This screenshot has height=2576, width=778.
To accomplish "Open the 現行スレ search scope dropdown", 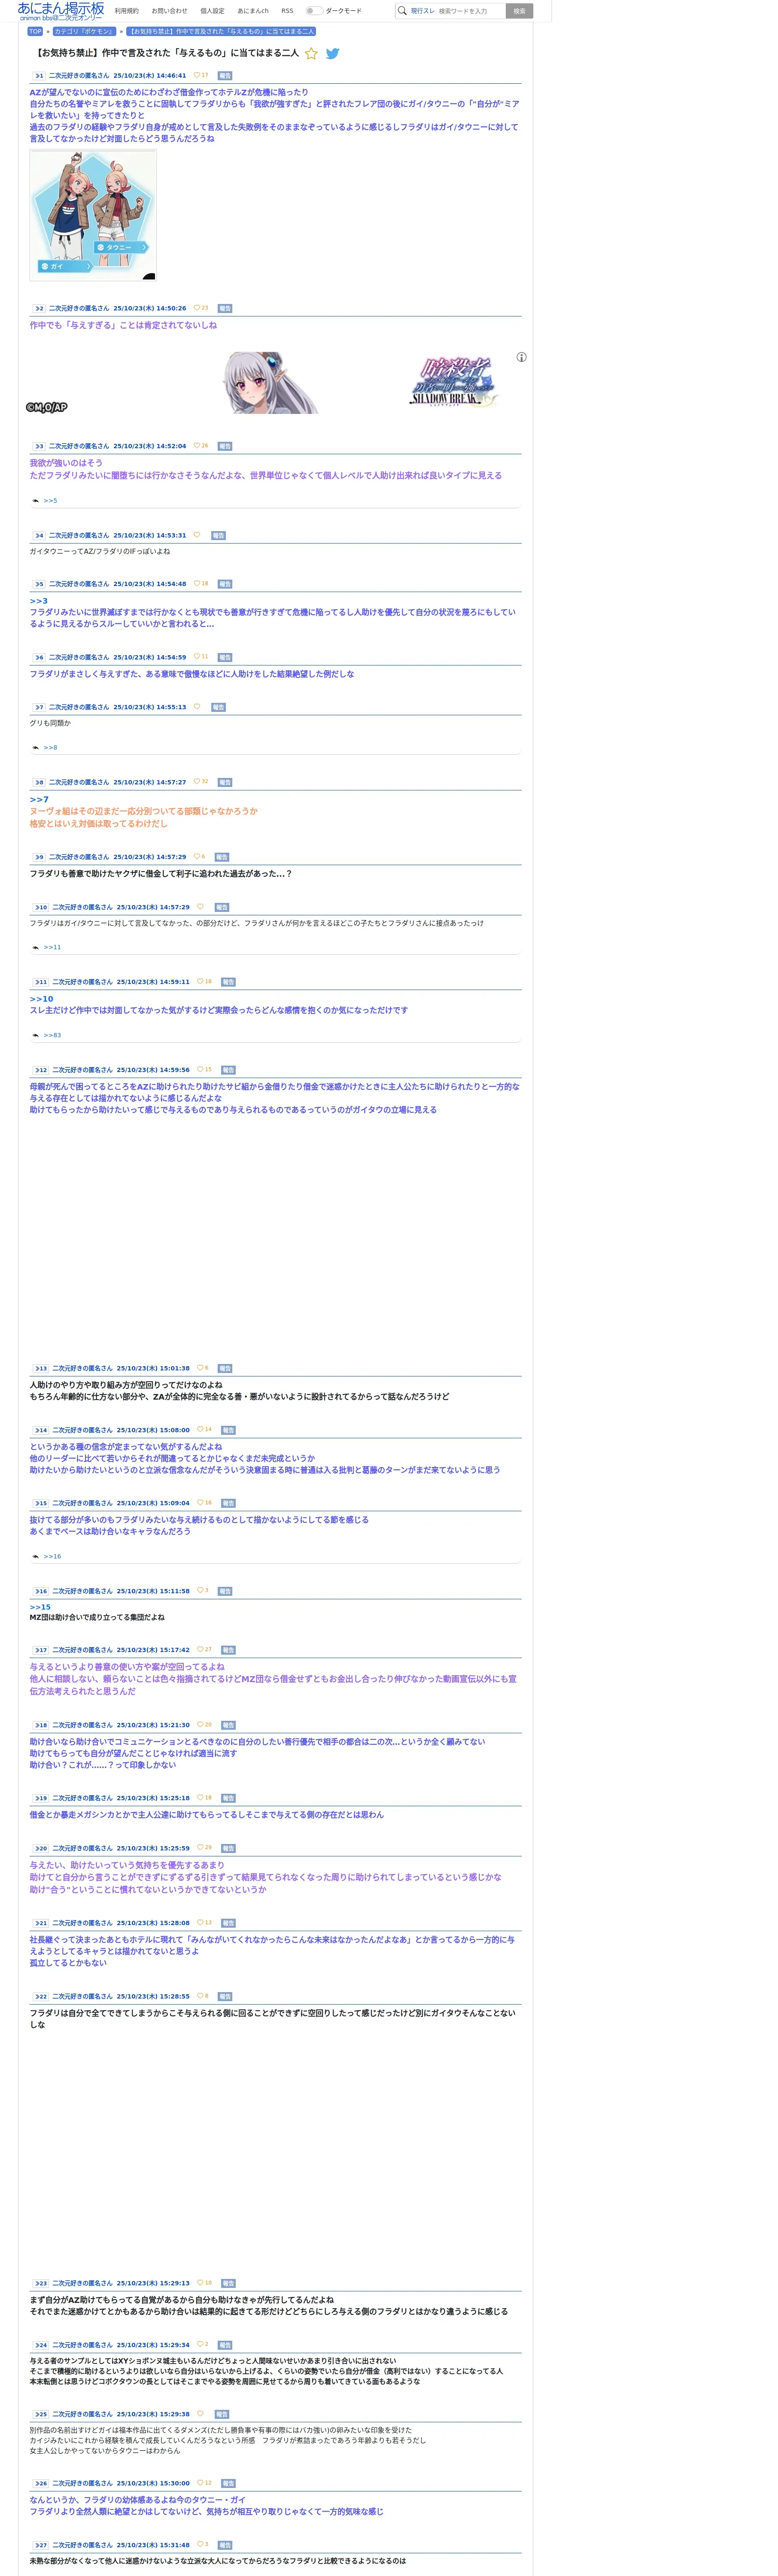I will pyautogui.click(x=423, y=11).
